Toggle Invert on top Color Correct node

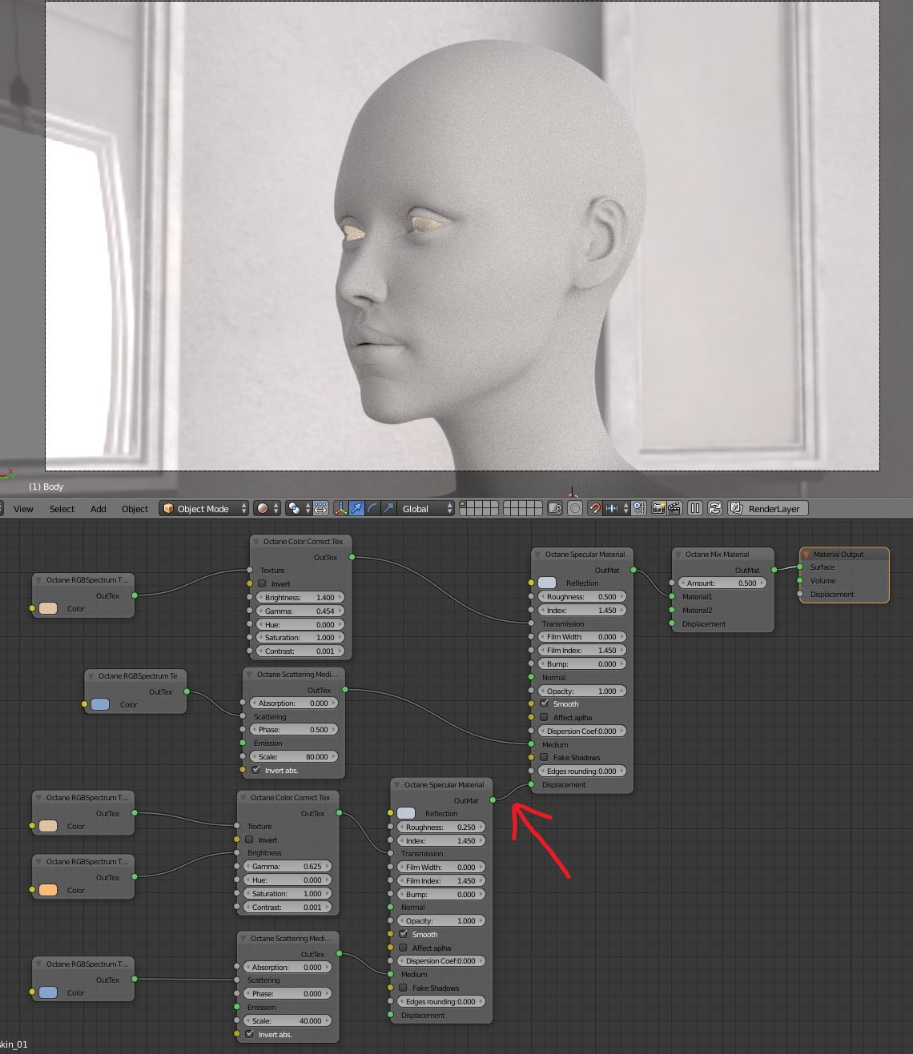(x=262, y=583)
